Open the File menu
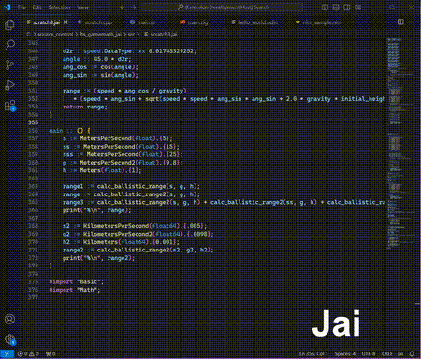Viewport: 421px width, 359px height. tap(22, 7)
